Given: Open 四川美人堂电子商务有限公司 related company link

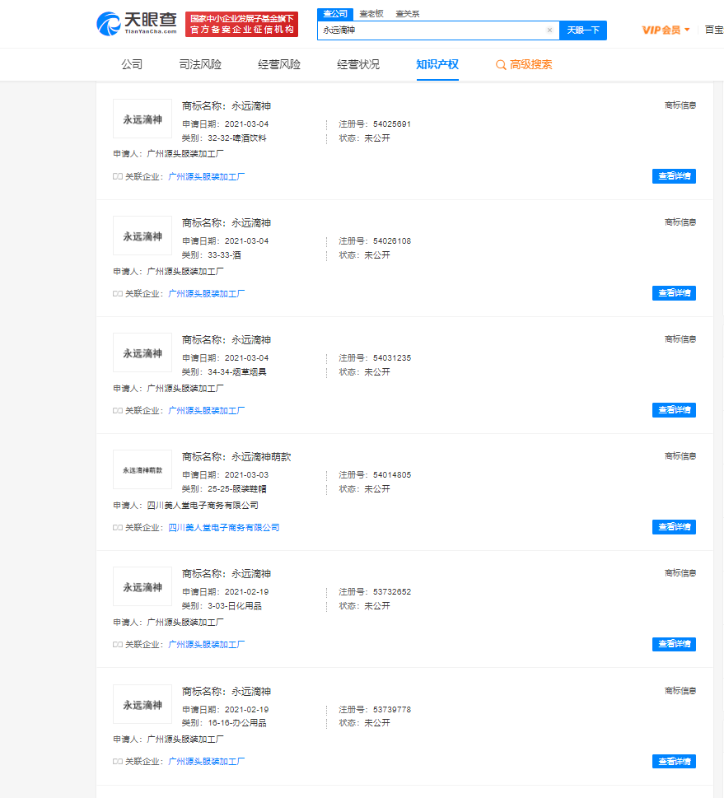Looking at the screenshot, I should 224,528.
